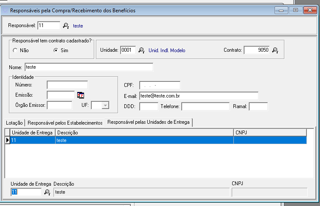Click the search icon beside Responsável field
The width and height of the screenshot is (320, 206).
66,26
